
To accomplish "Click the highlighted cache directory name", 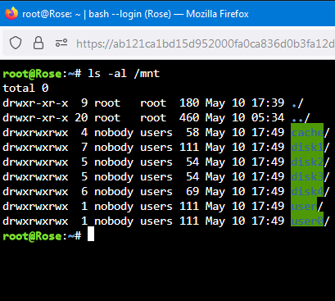I will point(307,133).
